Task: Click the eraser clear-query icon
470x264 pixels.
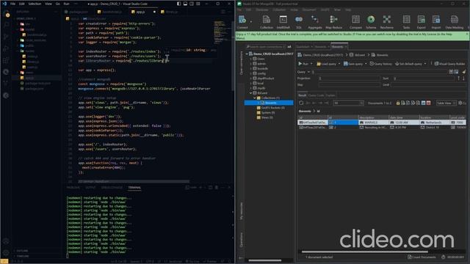Action: pyautogui.click(x=464, y=72)
